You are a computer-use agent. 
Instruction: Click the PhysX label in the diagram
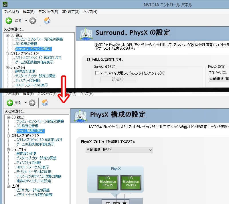click(116, 169)
